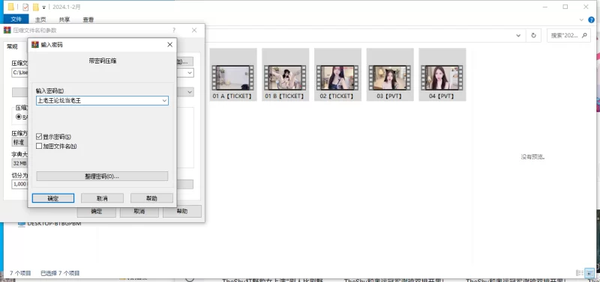This screenshot has width=600, height=282.
Task: Click the partly hidden browse button in 压缩文件名和参数
Action: tap(184, 61)
